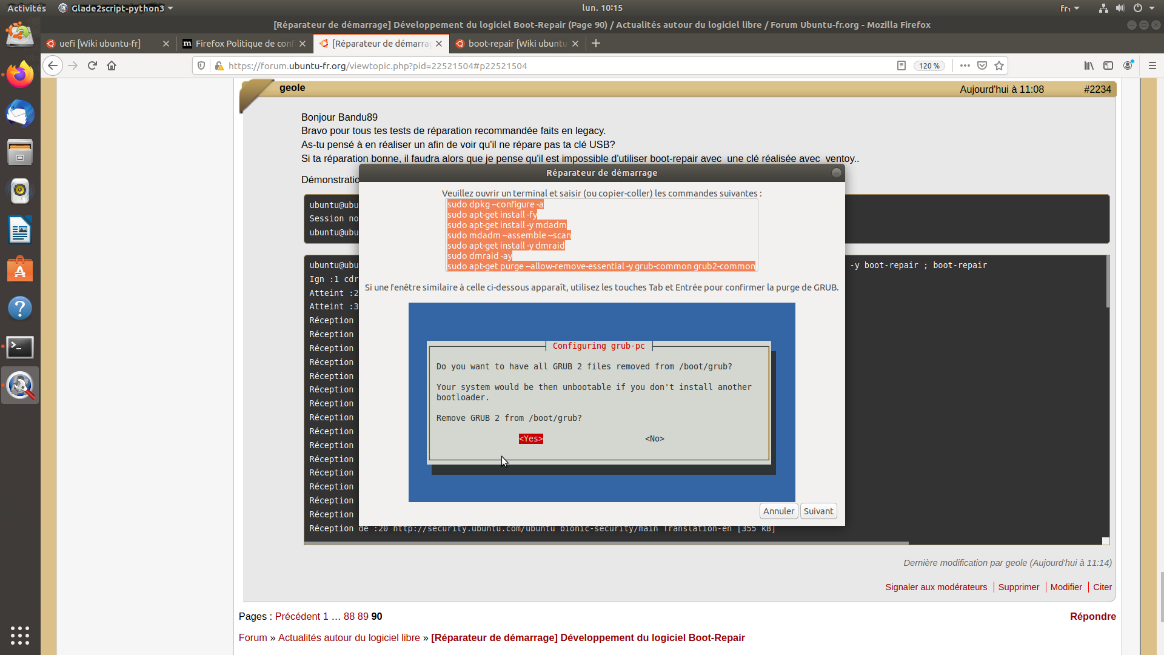
Task: Toggle reader view icon in address bar
Action: [901, 65]
